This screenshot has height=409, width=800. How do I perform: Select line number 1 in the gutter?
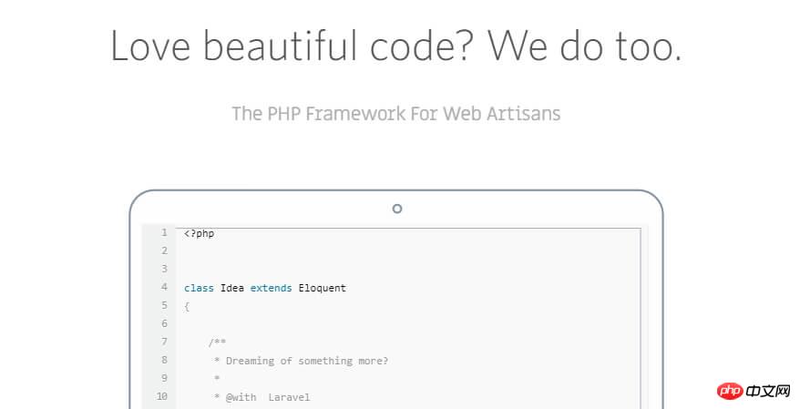tap(164, 233)
